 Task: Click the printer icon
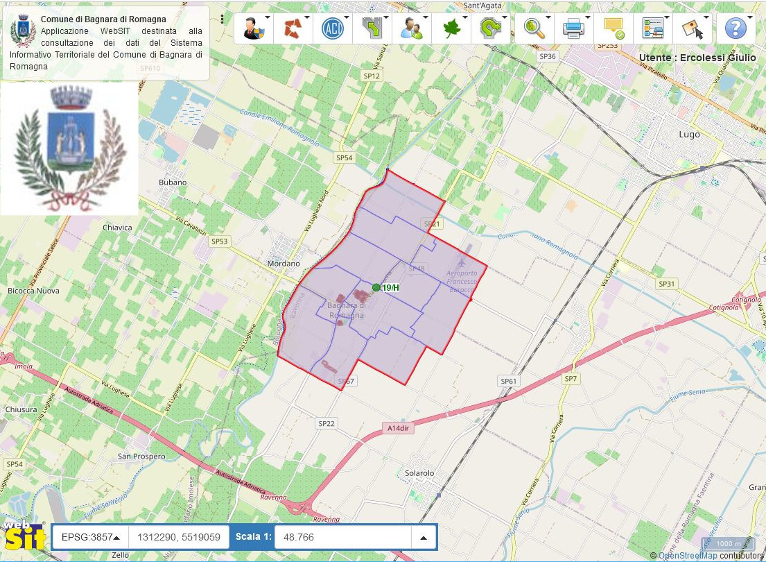pos(573,28)
